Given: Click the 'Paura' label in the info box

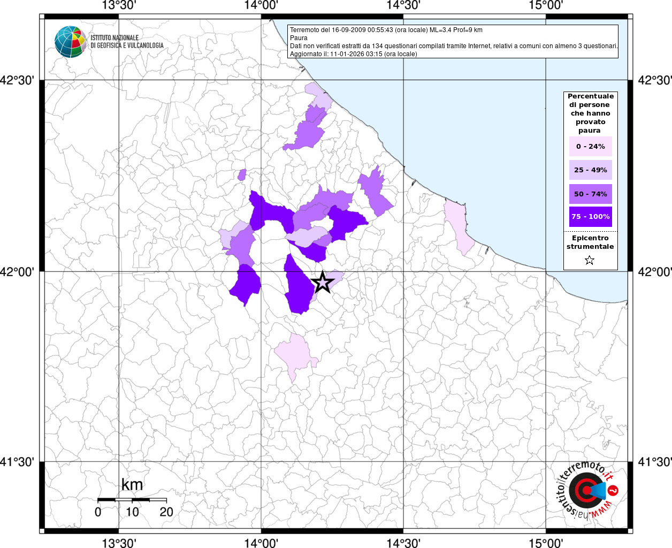Looking at the screenshot, I should 299,38.
